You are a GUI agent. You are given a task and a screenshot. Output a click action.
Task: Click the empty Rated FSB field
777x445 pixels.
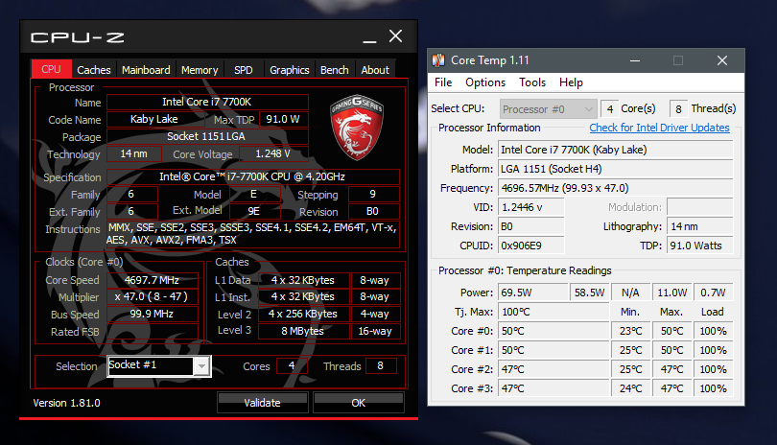(153, 331)
